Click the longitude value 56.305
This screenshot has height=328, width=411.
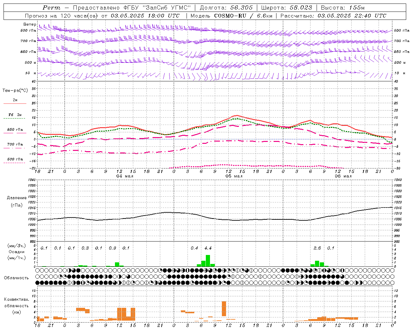241,8
